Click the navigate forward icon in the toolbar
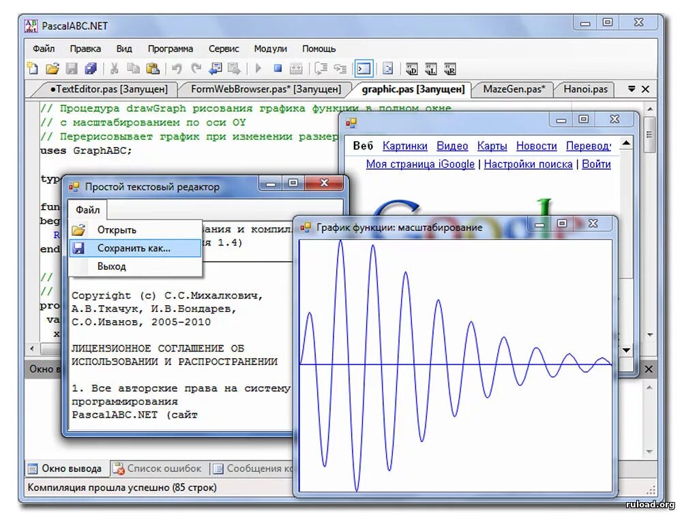The width and height of the screenshot is (682, 517). coord(234,69)
